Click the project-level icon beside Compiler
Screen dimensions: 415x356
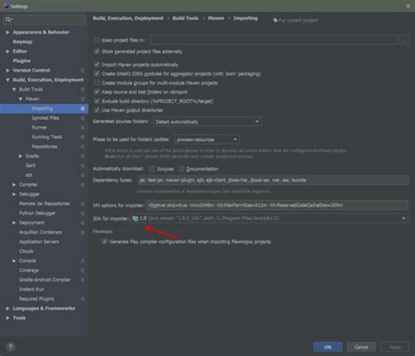(x=82, y=184)
